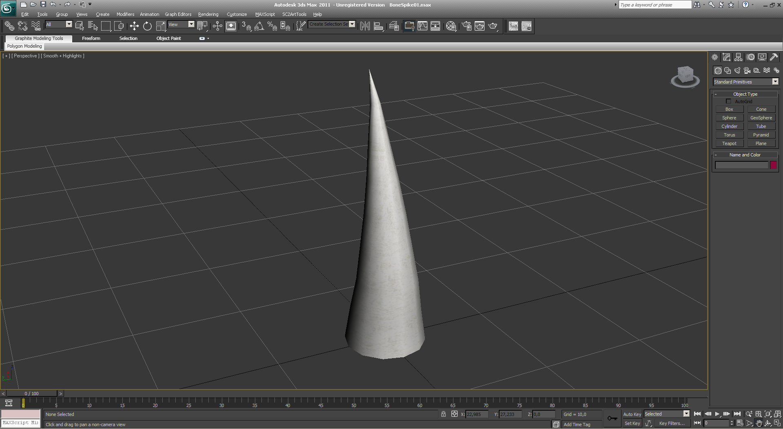Click the Mirror tool icon
Image resolution: width=783 pixels, height=429 pixels.
coord(365,26)
